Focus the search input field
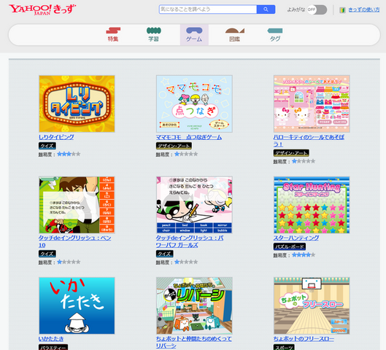Screen dimensions: 386x350 [208, 9]
